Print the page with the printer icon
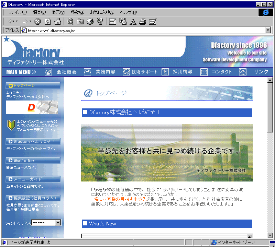The width and height of the screenshot is (275, 247). click(x=143, y=22)
